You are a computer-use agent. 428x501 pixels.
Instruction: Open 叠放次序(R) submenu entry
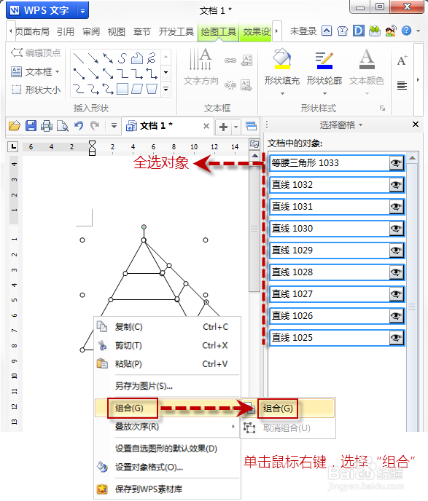(167, 427)
